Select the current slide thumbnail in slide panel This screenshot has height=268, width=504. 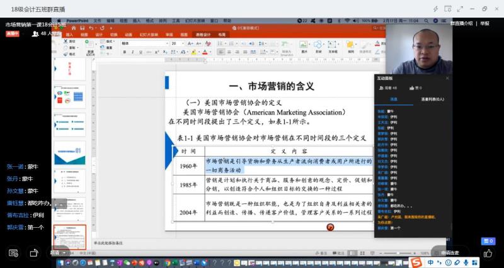[x=69, y=236]
